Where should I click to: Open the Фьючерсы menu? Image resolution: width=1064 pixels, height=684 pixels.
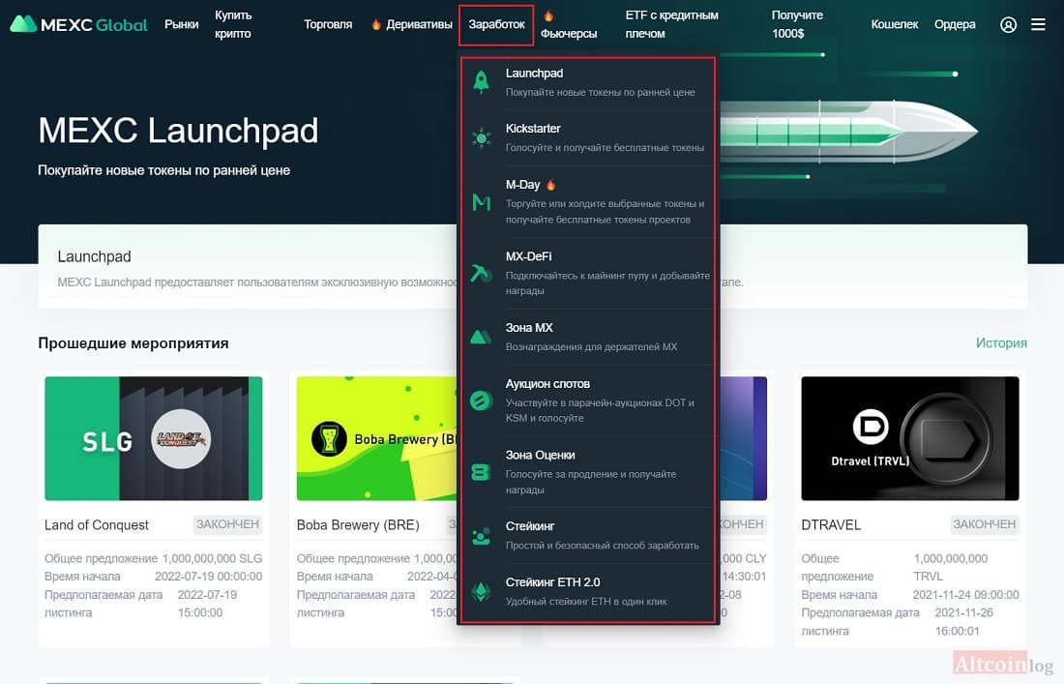click(569, 33)
